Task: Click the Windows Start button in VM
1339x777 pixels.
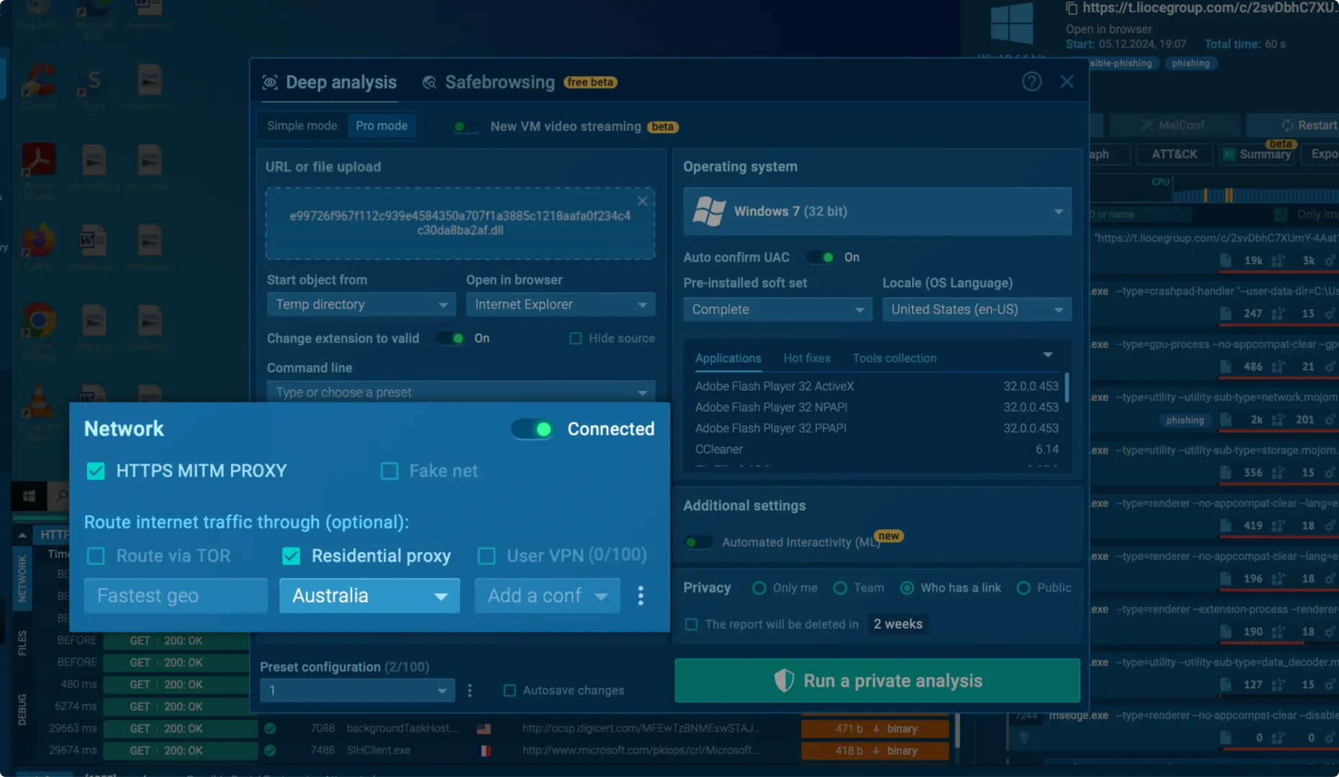Action: [29, 495]
